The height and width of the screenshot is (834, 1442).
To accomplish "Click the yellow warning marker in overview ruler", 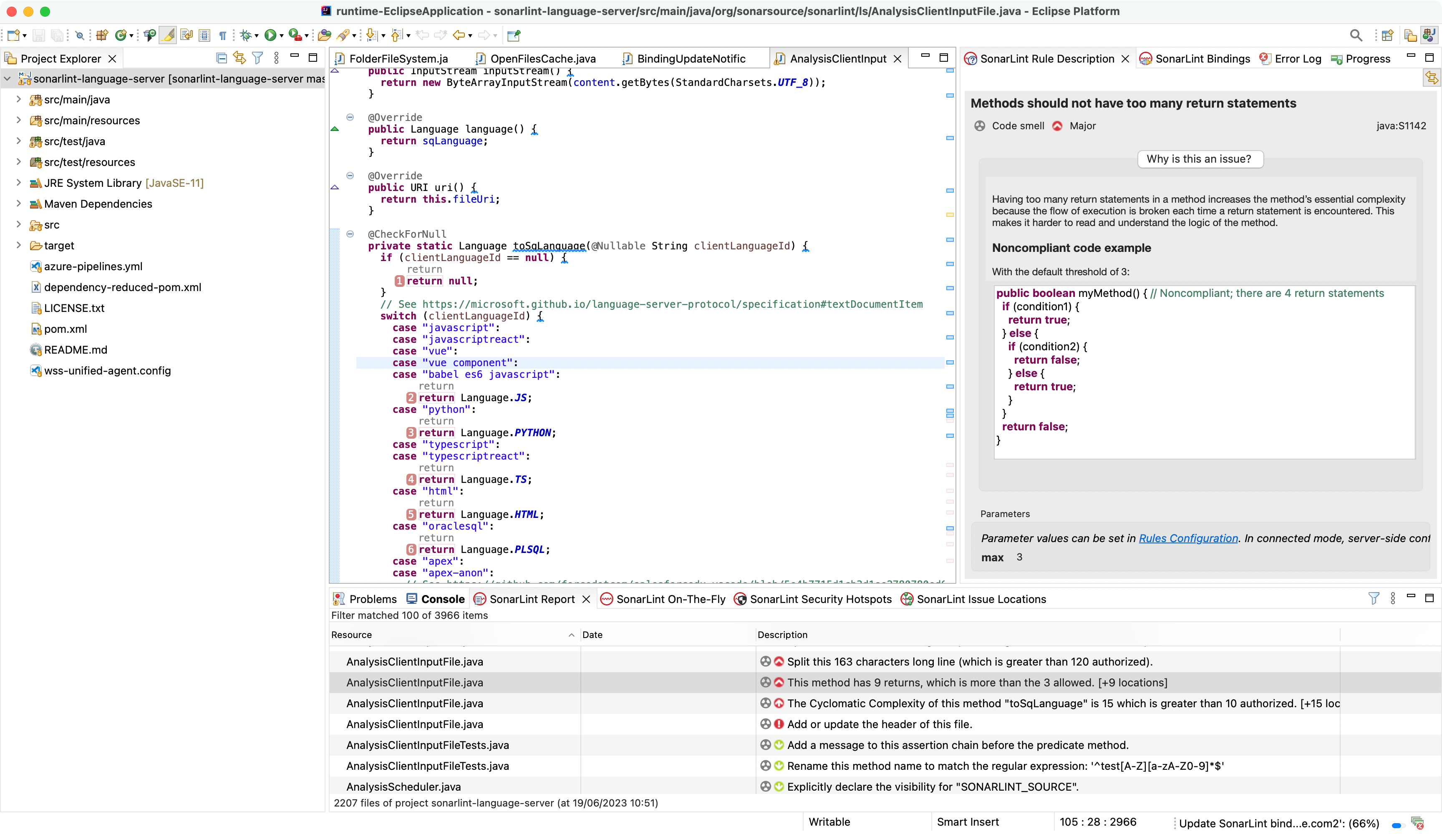I will click(949, 214).
